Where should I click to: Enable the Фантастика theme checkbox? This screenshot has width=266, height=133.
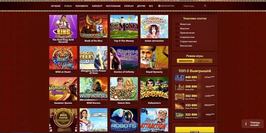tap(177, 46)
